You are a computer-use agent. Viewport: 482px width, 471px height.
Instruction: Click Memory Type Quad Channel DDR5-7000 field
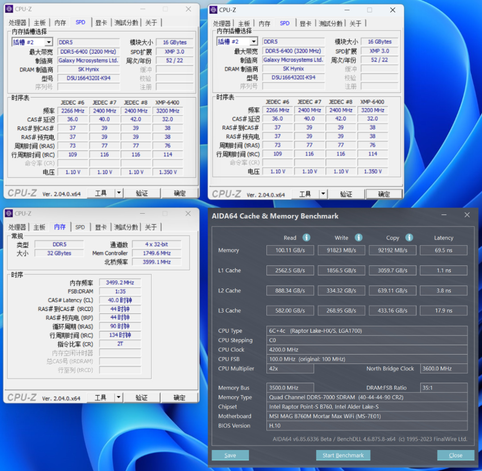[x=367, y=397]
